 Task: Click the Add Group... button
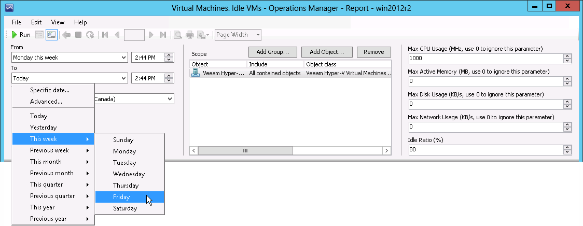click(x=273, y=52)
